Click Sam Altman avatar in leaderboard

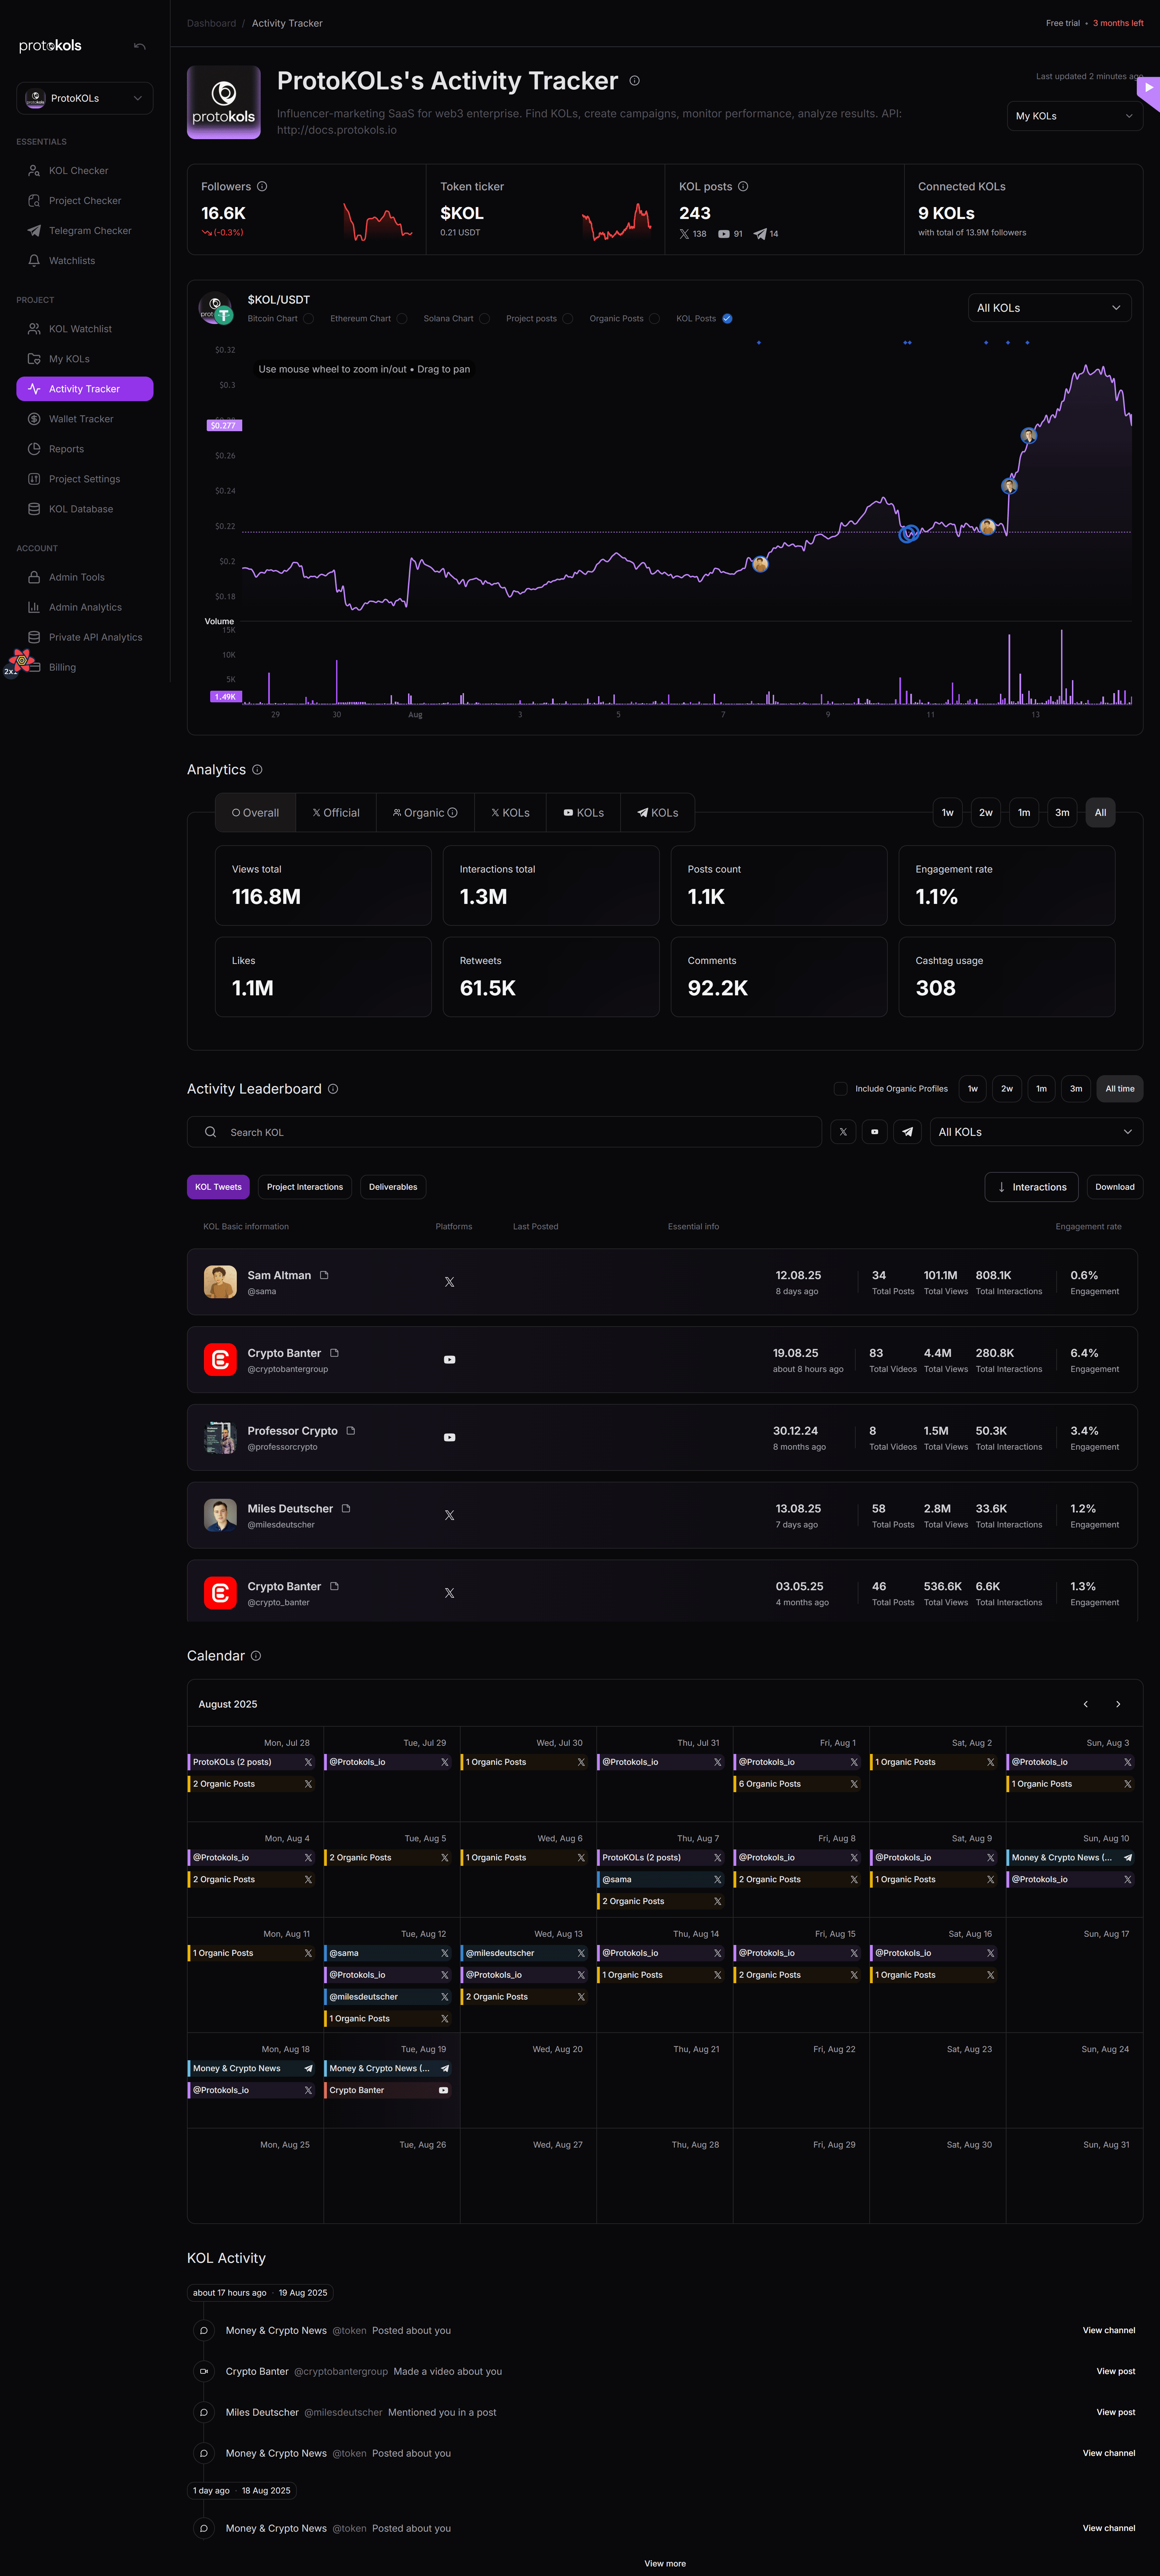click(x=220, y=1282)
